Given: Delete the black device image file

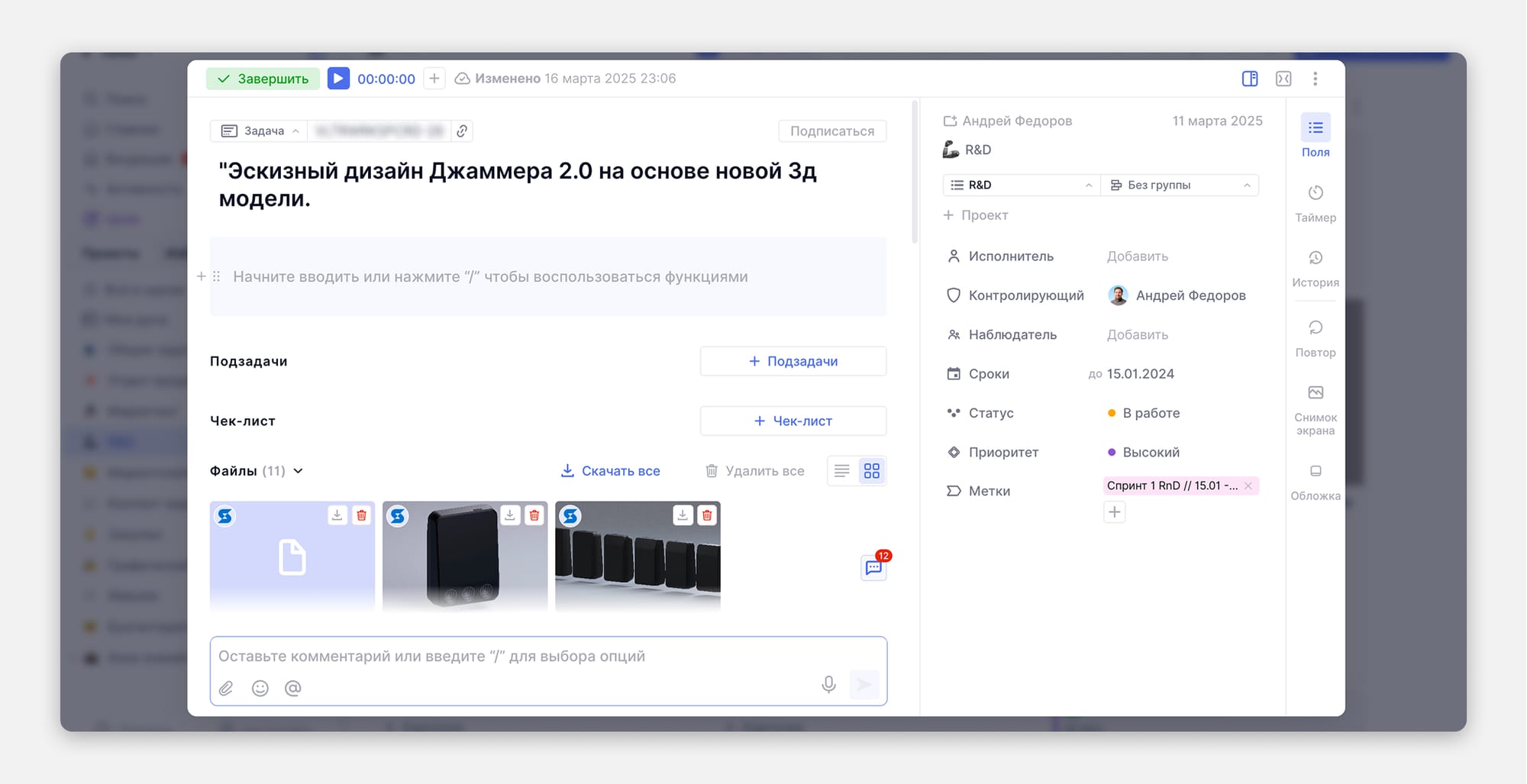Looking at the screenshot, I should coord(534,515).
